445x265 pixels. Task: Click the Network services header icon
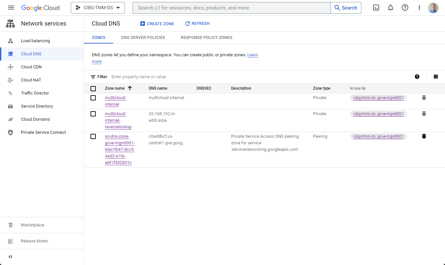click(x=10, y=24)
